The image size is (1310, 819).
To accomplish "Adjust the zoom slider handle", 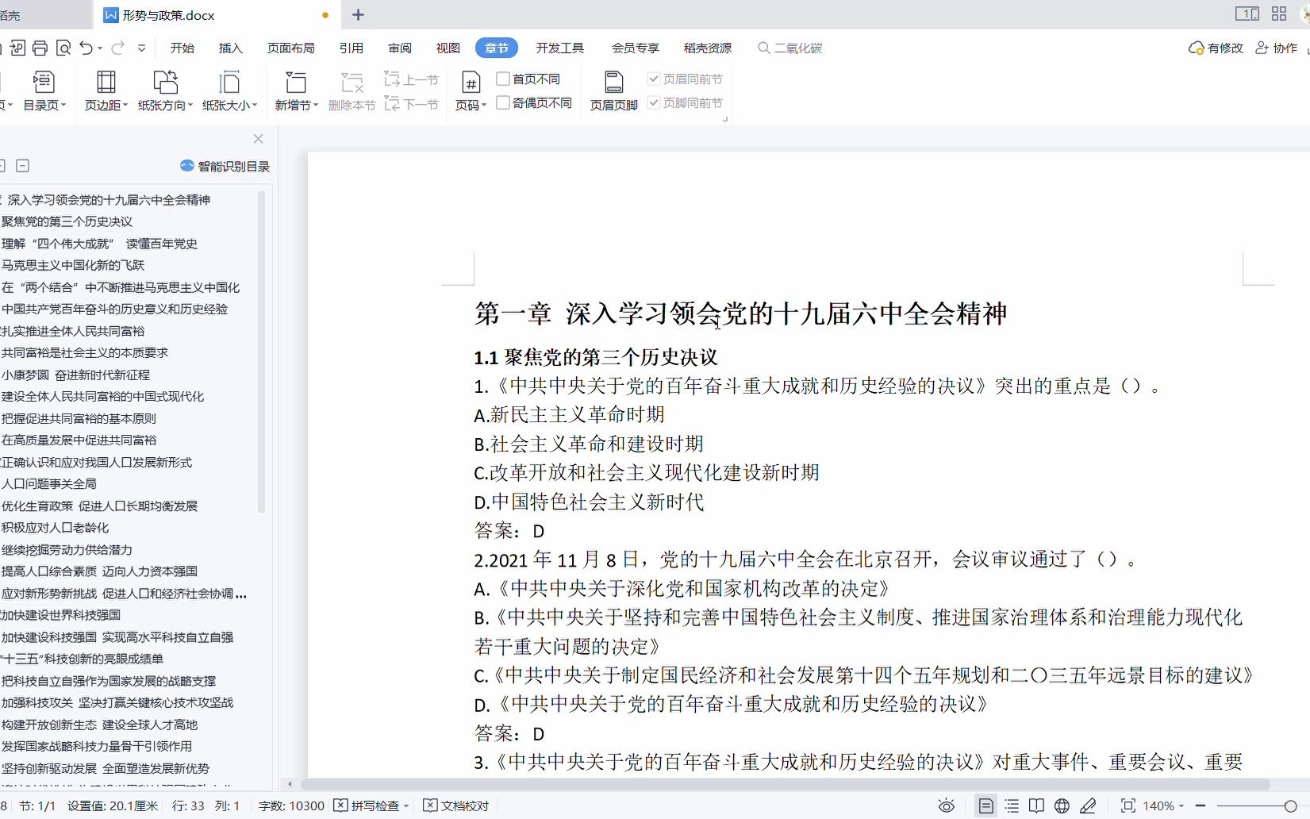I will (1291, 806).
